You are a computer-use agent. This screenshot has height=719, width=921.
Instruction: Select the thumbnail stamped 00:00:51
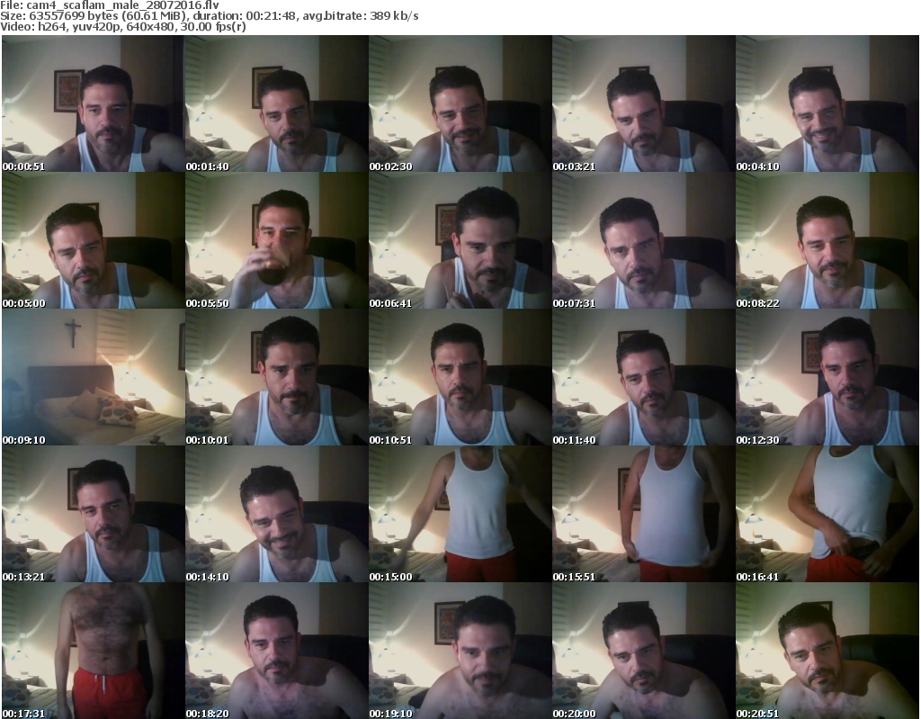coord(93,103)
